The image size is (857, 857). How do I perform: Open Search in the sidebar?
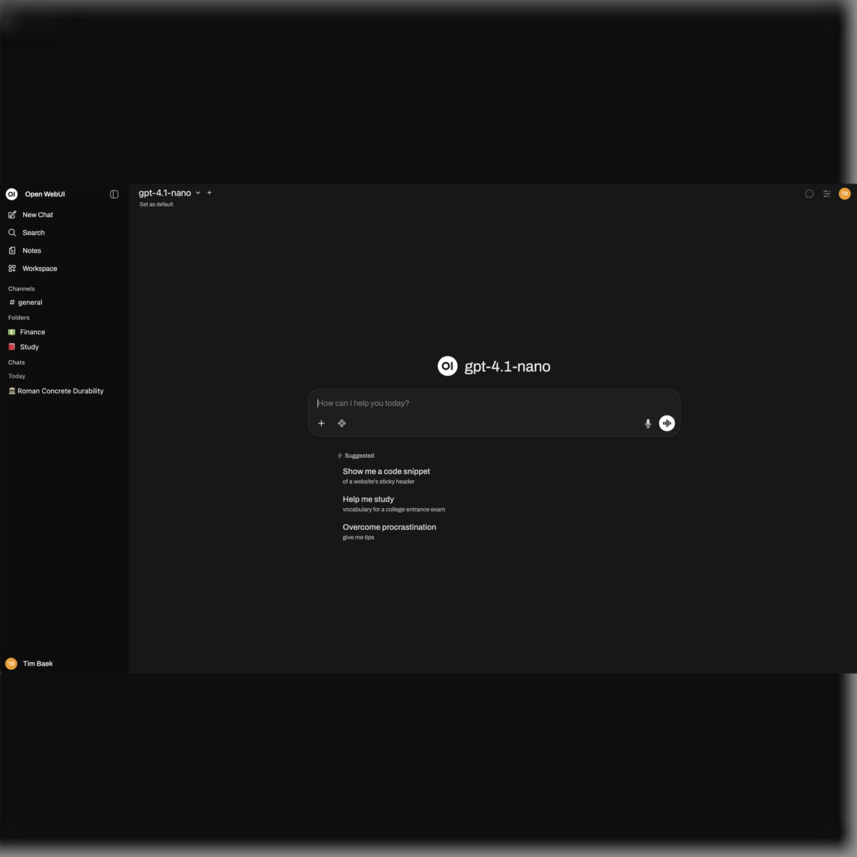[x=64, y=233]
